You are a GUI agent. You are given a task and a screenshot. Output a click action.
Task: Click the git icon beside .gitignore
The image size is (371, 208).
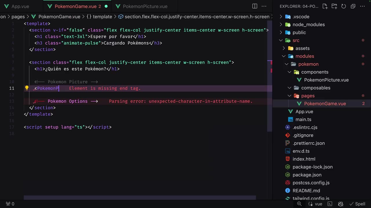pyautogui.click(x=288, y=135)
